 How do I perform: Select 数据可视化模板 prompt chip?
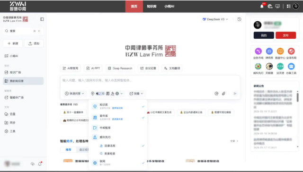point(221,112)
